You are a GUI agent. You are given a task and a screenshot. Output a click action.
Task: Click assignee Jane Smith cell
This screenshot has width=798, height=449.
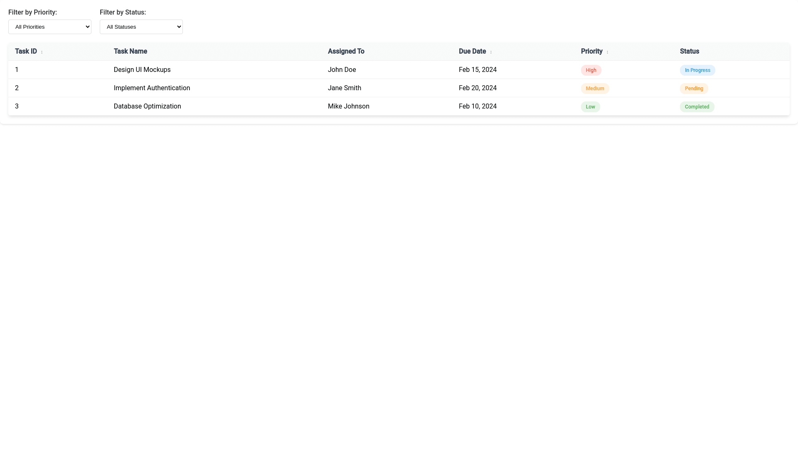coord(344,88)
